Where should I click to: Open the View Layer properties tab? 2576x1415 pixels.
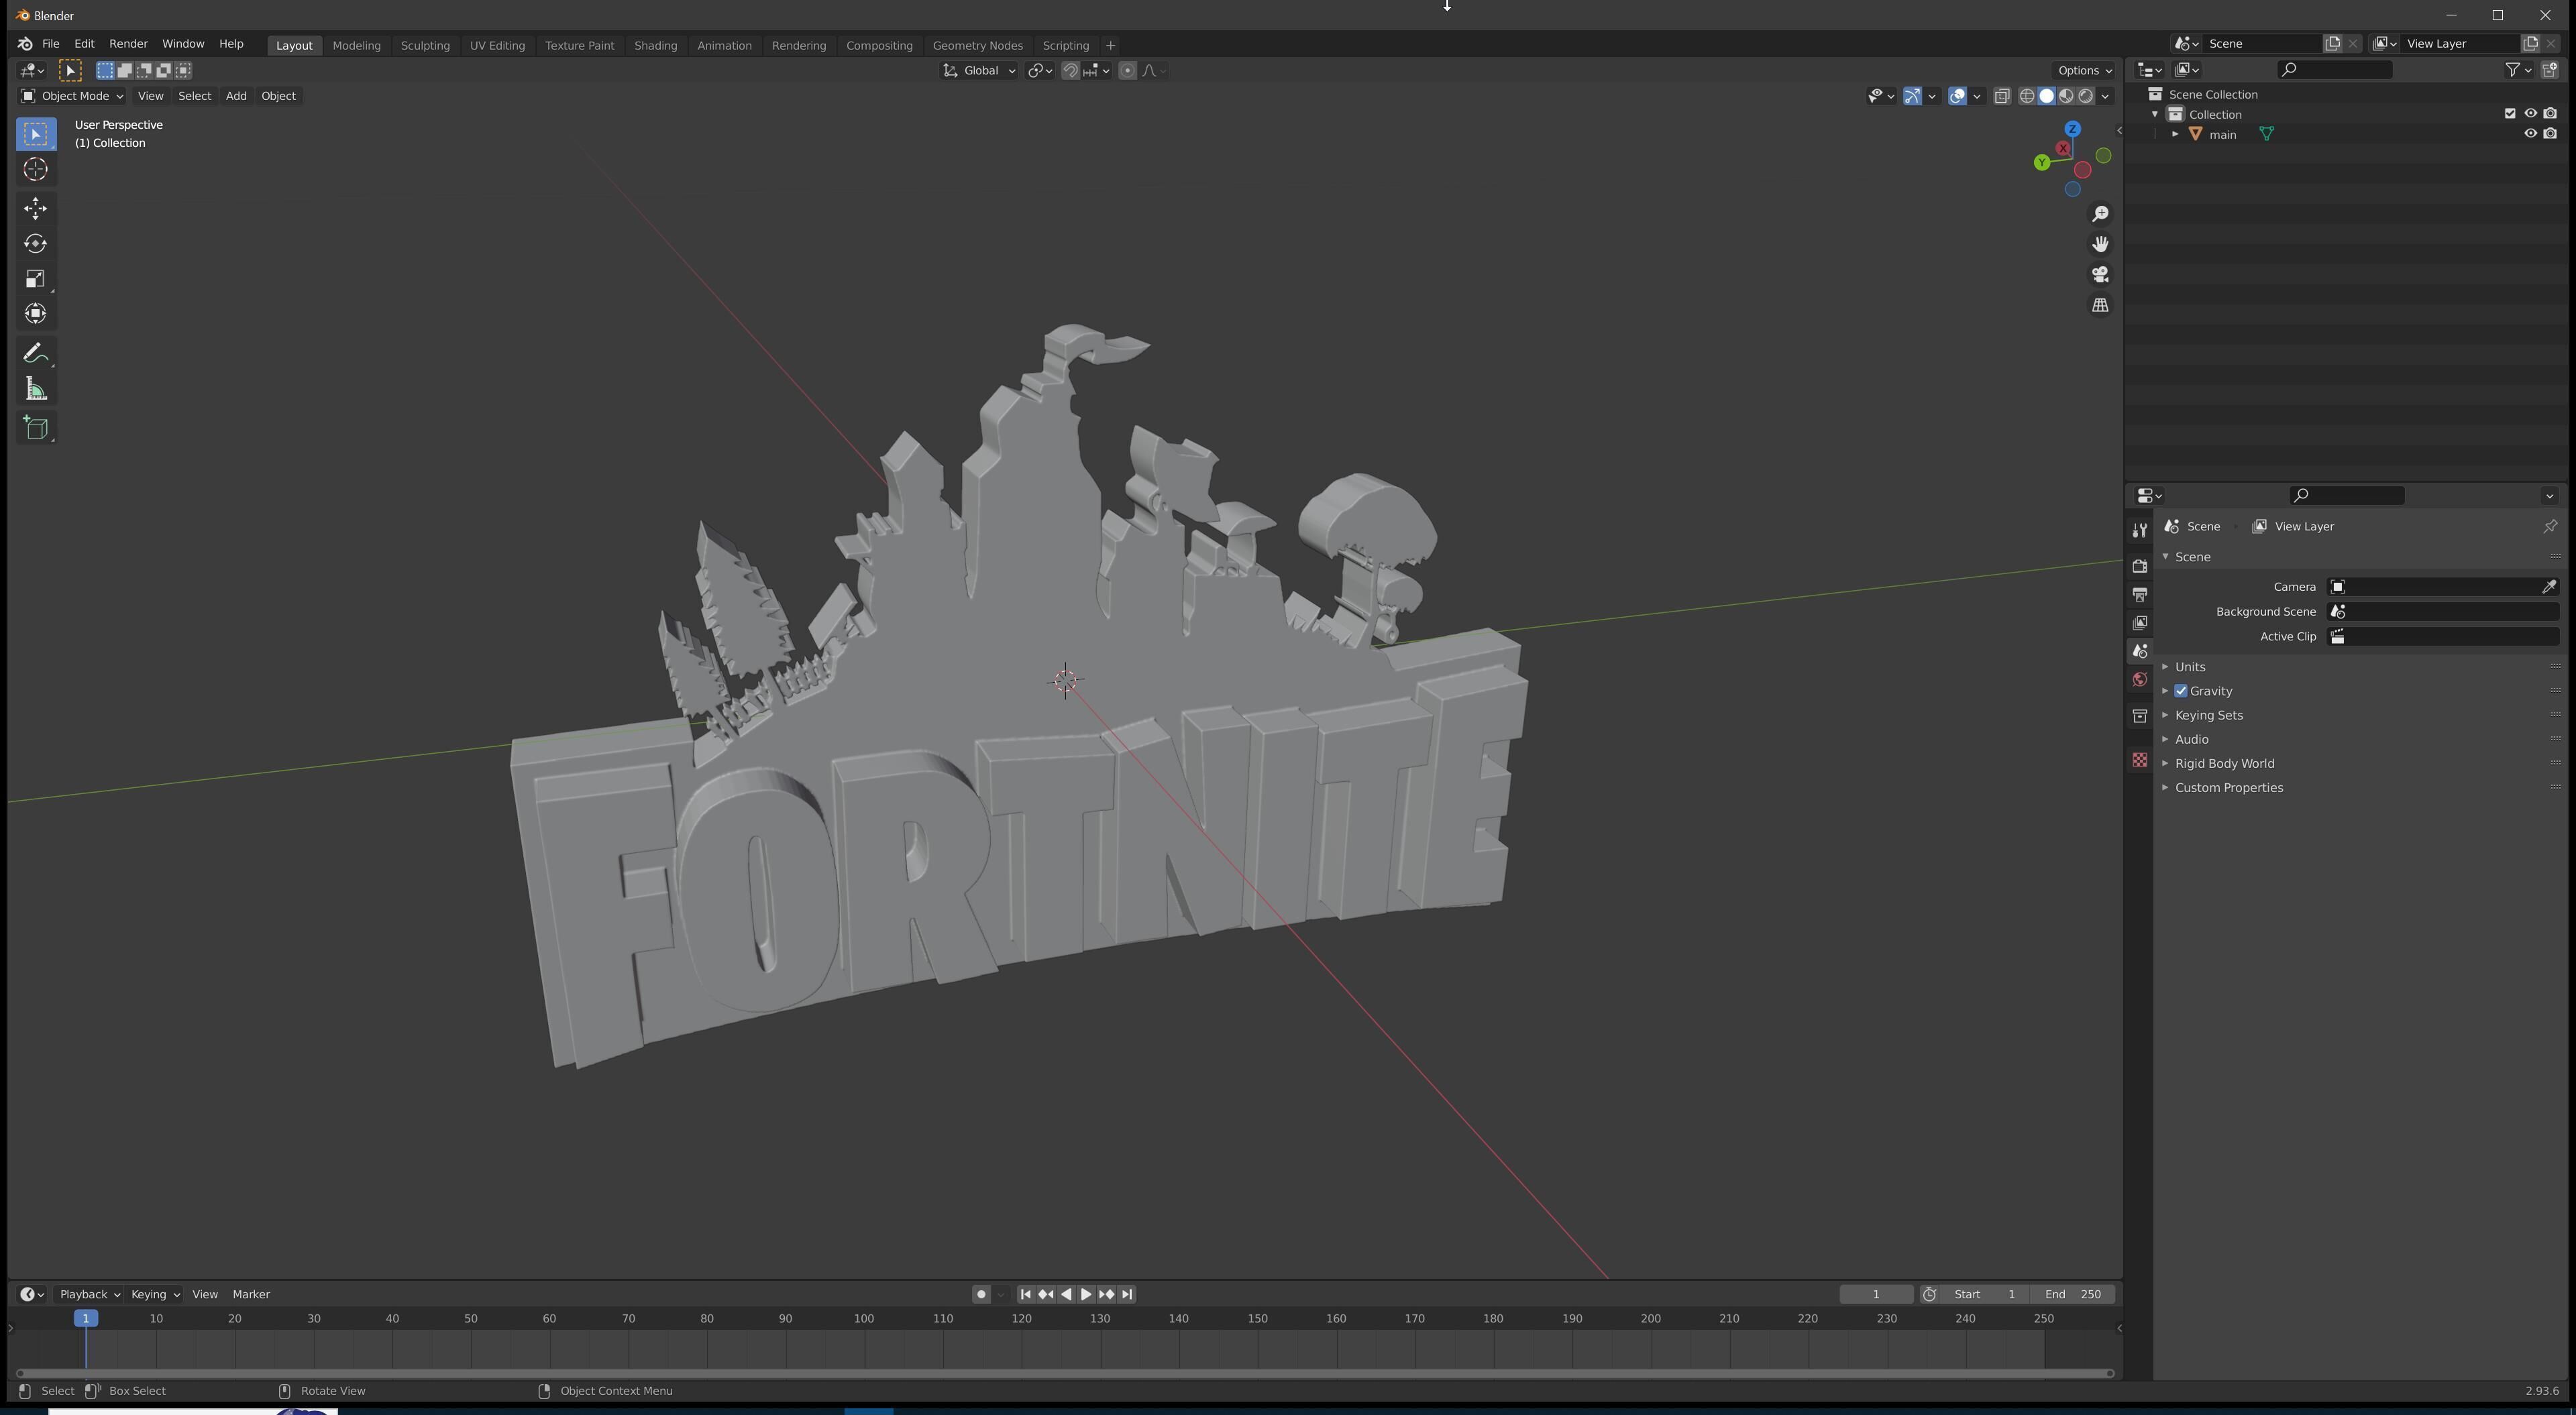click(2139, 622)
